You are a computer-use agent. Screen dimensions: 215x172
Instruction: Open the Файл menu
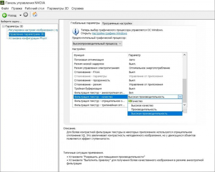point(5,9)
